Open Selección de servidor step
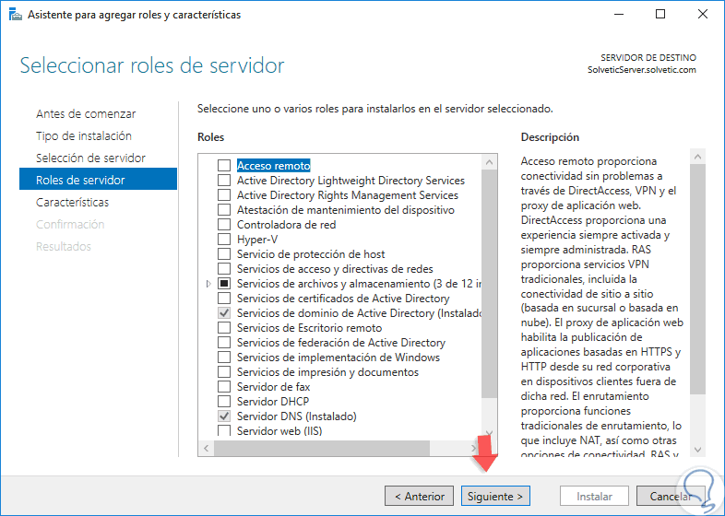 [90, 158]
